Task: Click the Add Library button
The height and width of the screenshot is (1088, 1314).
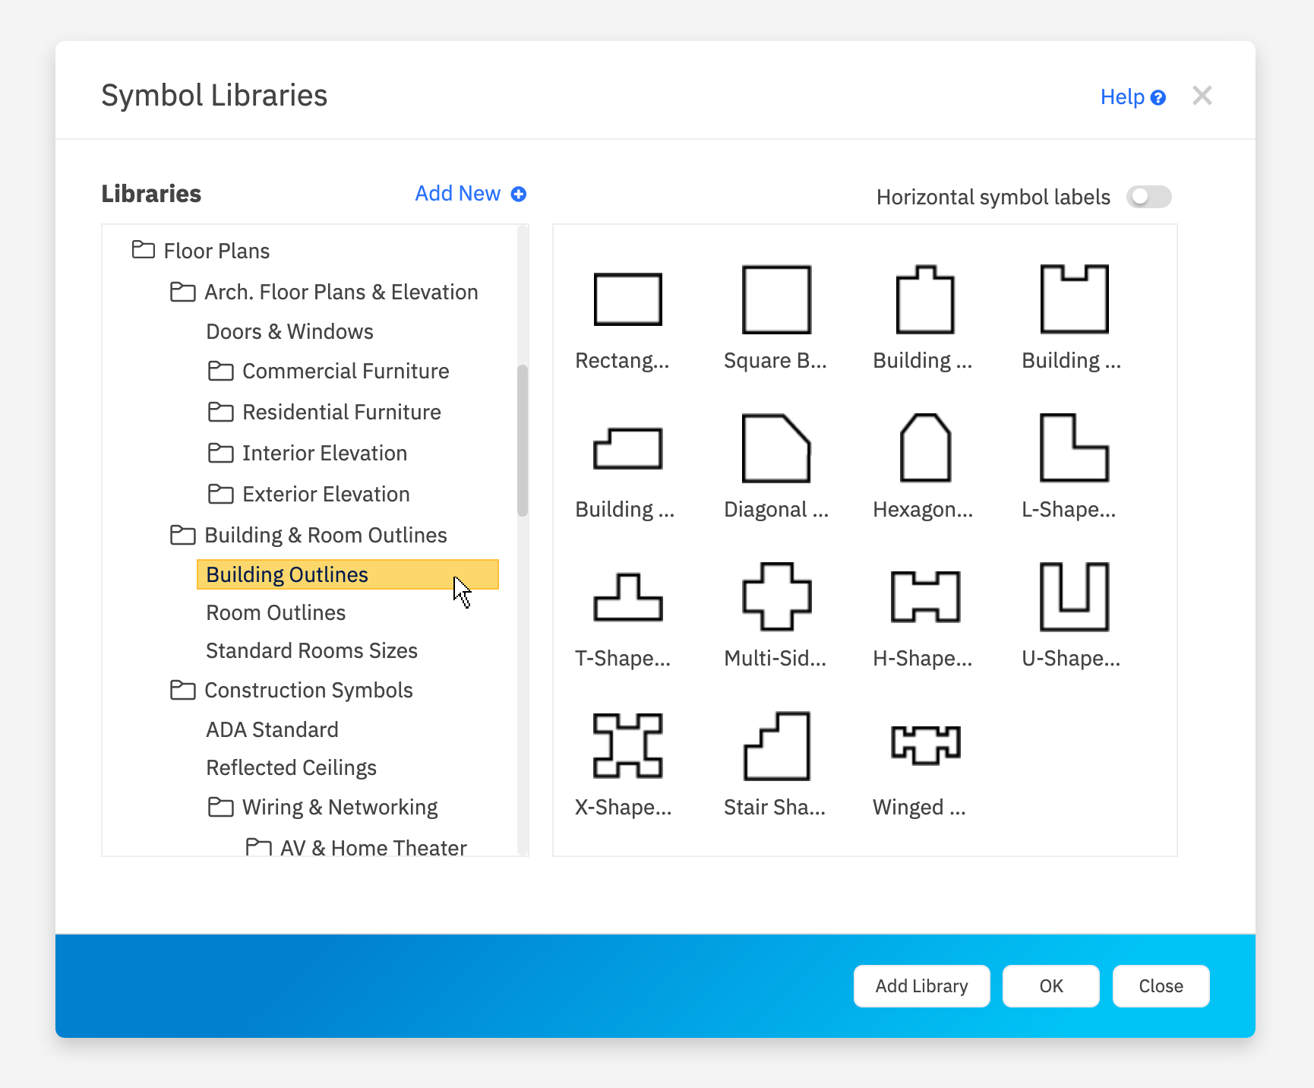Action: [x=921, y=985]
